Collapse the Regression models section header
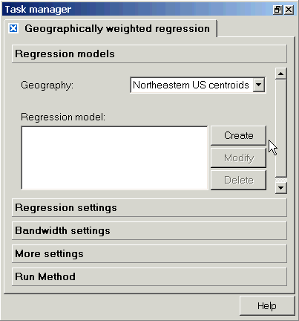 coord(149,53)
